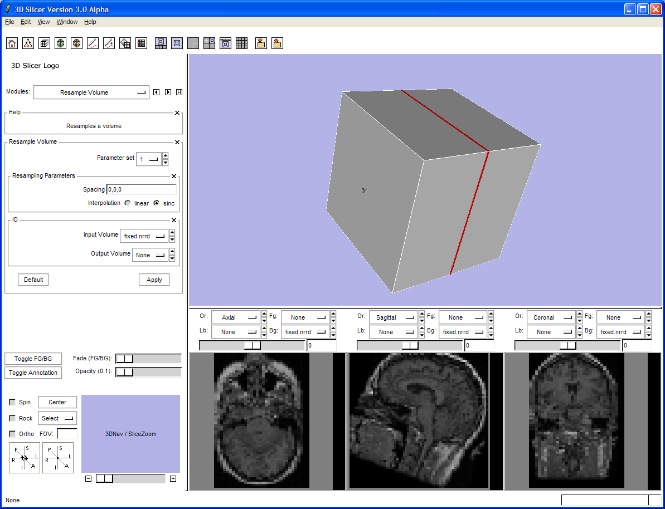Open the Sagittal orientation dropdown

[393, 317]
